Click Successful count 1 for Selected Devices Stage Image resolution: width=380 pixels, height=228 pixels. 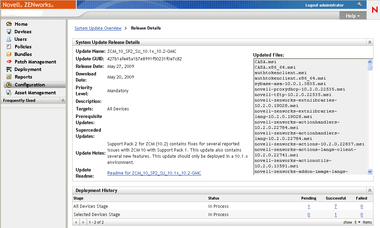[x=336, y=215]
